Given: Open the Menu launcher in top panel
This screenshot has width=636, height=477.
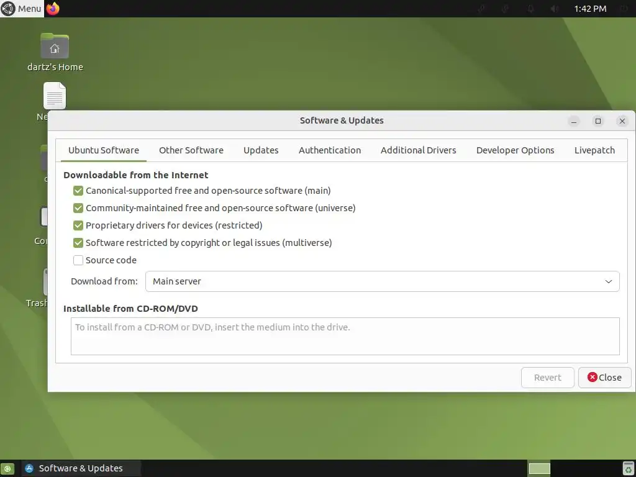Looking at the screenshot, I should [x=21, y=9].
